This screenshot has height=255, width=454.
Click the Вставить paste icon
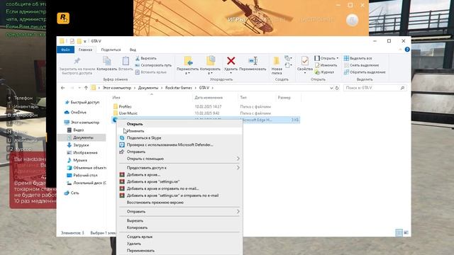126,61
